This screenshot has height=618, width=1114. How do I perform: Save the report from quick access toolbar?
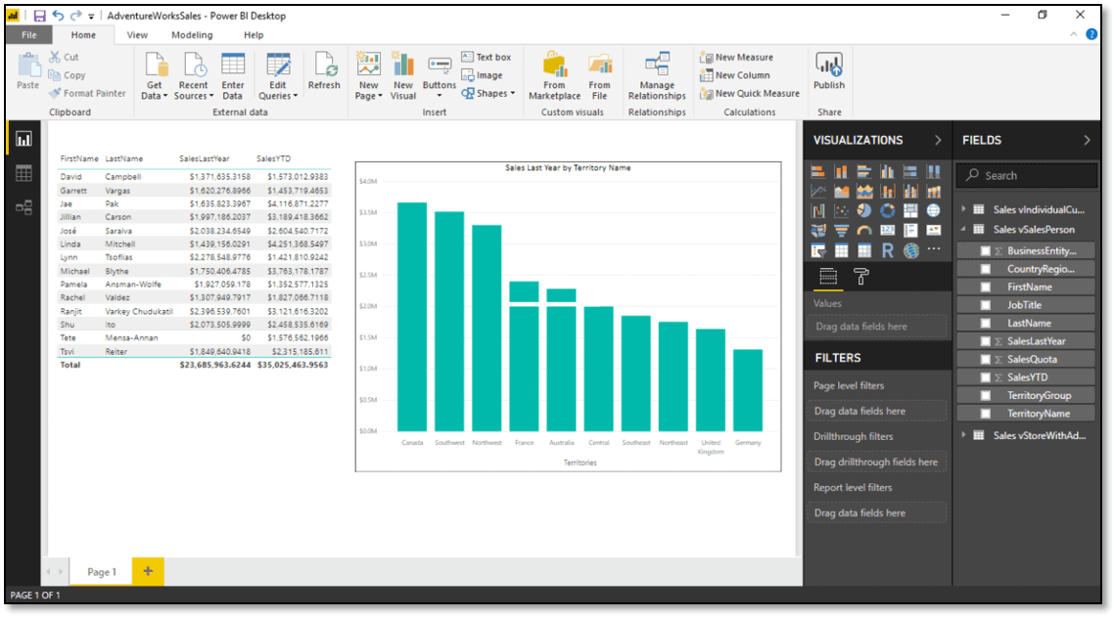point(39,16)
